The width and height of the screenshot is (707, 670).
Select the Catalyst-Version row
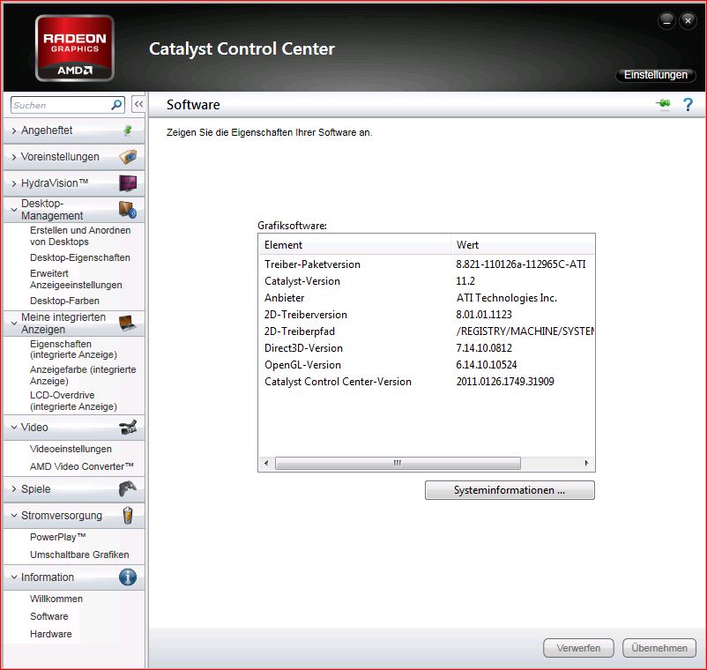point(427,281)
